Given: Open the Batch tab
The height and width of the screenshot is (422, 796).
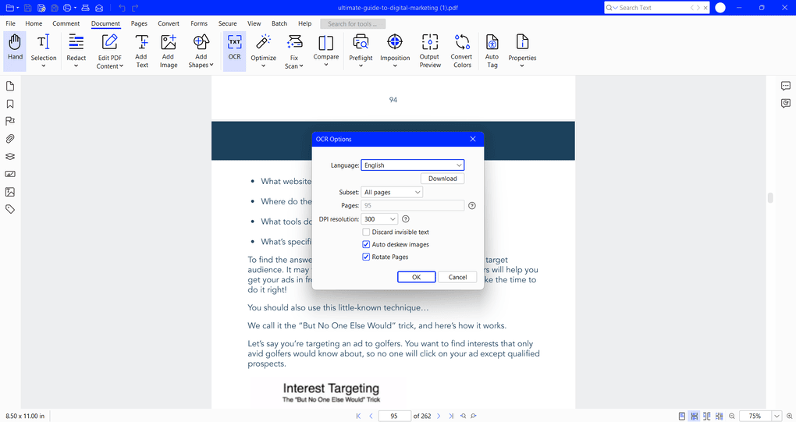Looking at the screenshot, I should tap(279, 23).
